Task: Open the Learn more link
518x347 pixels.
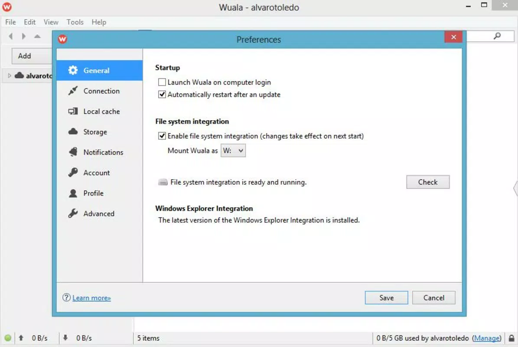Action: pos(91,298)
